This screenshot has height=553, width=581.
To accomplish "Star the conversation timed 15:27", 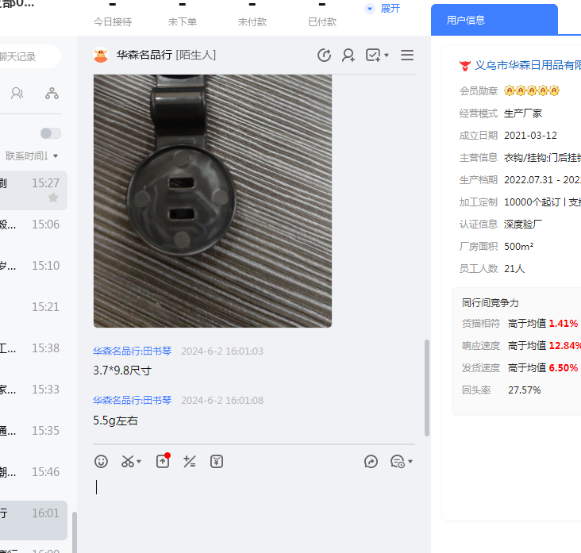I will (53, 198).
